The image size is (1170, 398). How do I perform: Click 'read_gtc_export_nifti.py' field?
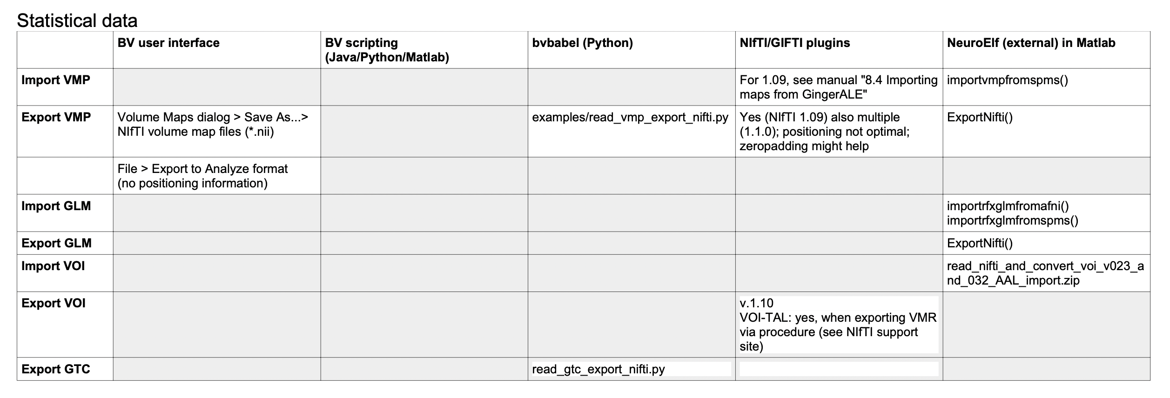(632, 369)
